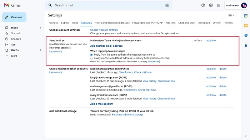Open the mailmeteor account avatar
Viewport: 250px width, 140px height.
click(x=244, y=5)
